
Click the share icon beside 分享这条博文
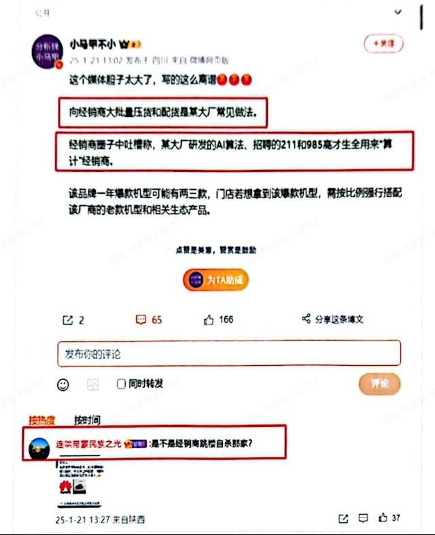tap(306, 319)
